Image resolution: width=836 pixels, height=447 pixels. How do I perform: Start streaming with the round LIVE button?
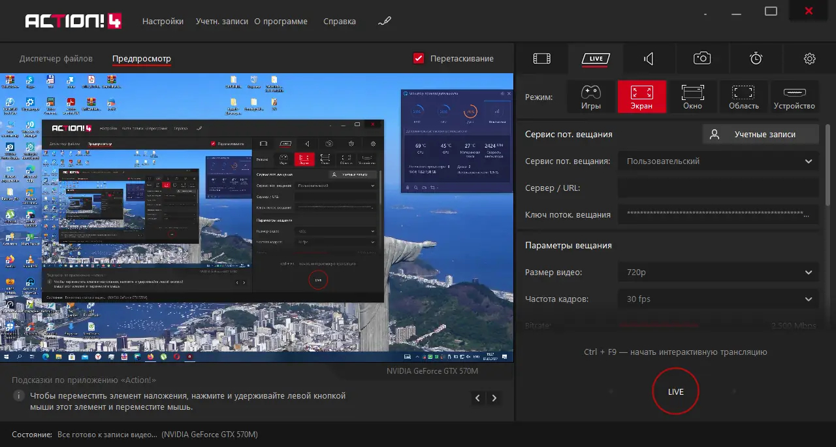[676, 391]
